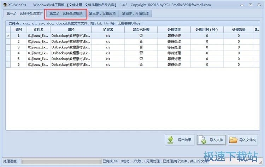Viewport: 265px width, 167px height.
Task: Select file name cell in row 5
Action: pos(39,59)
